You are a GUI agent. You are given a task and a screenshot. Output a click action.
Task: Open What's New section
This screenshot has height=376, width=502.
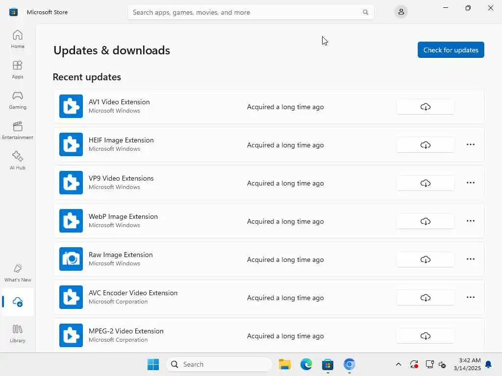tap(18, 273)
